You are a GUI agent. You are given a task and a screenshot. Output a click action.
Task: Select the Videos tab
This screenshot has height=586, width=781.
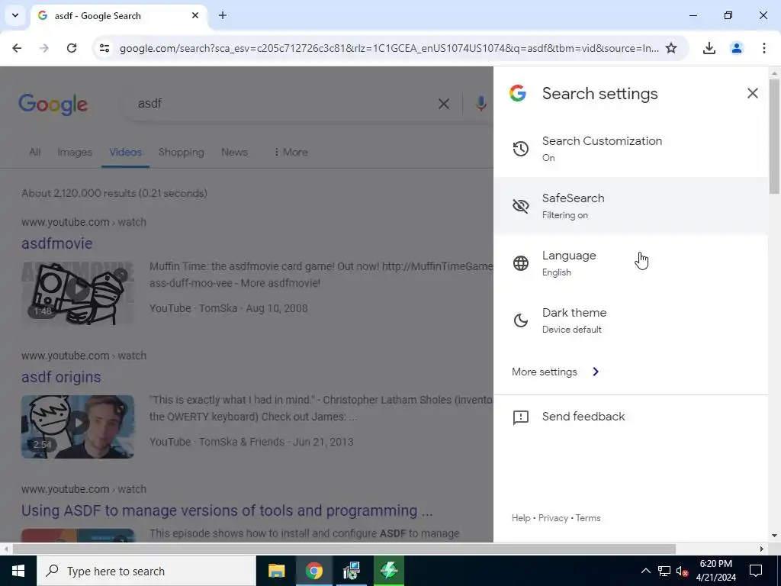(126, 152)
